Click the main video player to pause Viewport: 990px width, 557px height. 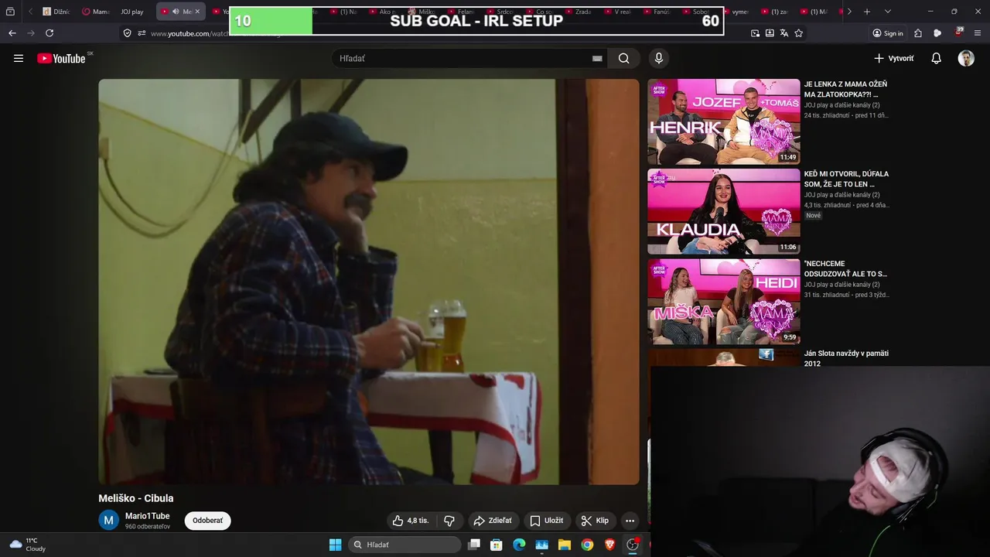coord(369,282)
